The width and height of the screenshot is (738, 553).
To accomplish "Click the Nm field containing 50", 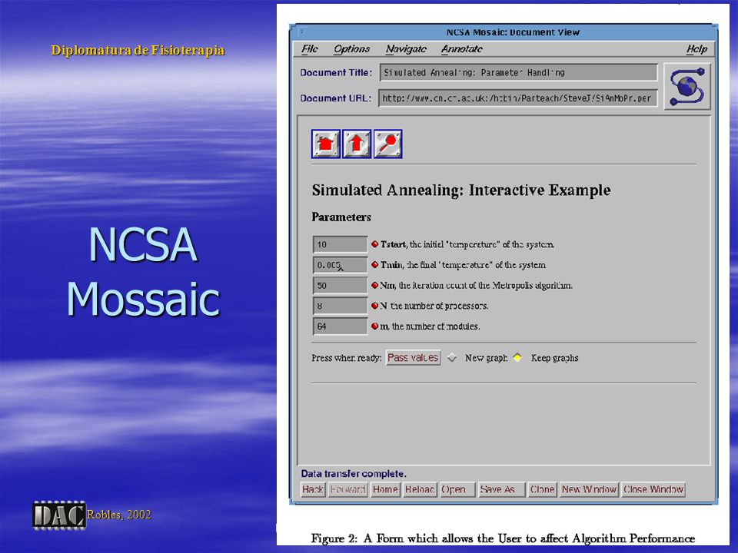I will tap(340, 286).
